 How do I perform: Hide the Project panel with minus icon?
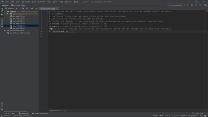pos(36,8)
